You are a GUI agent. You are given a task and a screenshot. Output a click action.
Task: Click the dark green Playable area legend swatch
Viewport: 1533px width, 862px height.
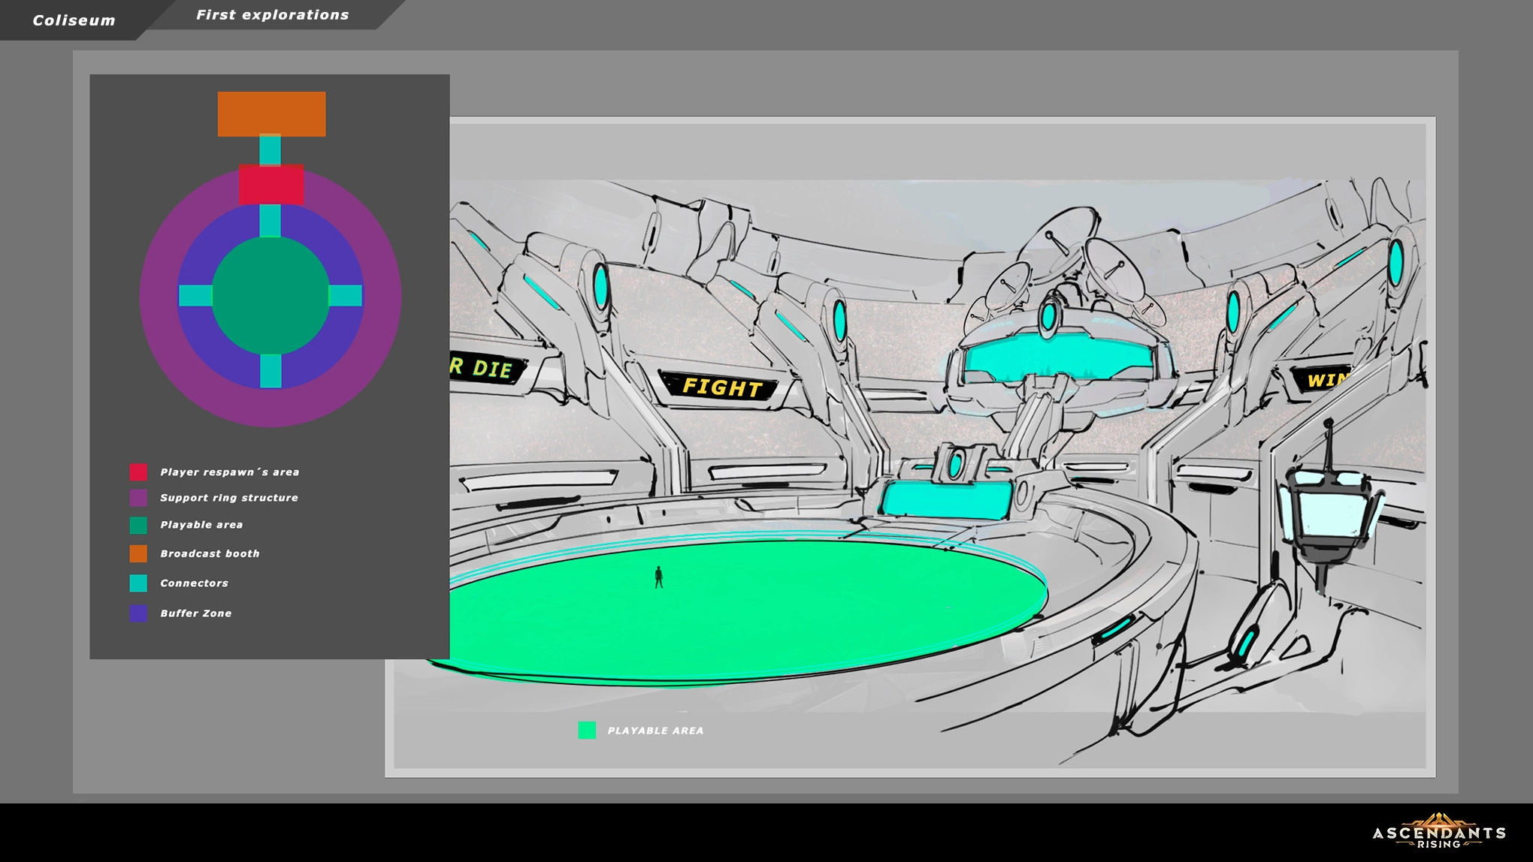click(138, 525)
